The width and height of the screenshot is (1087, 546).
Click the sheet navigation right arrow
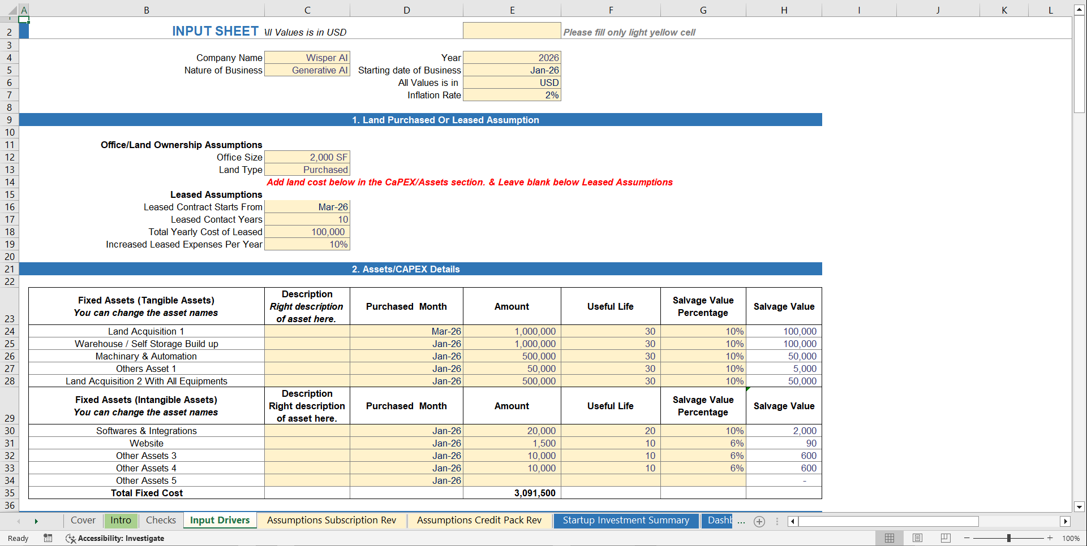(x=36, y=521)
